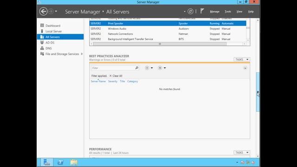Sort by Category column

pos(133,81)
